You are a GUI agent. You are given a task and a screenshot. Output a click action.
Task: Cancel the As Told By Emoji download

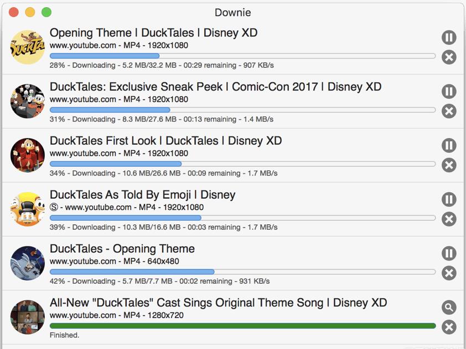tap(449, 219)
